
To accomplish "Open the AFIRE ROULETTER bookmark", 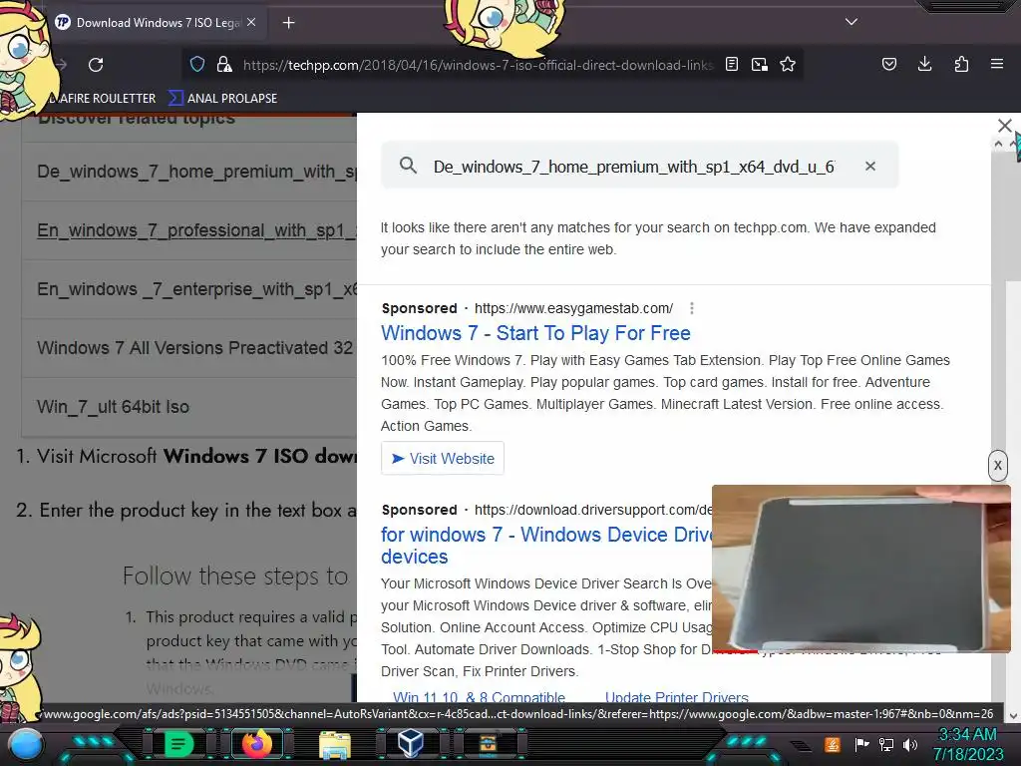I will (104, 99).
